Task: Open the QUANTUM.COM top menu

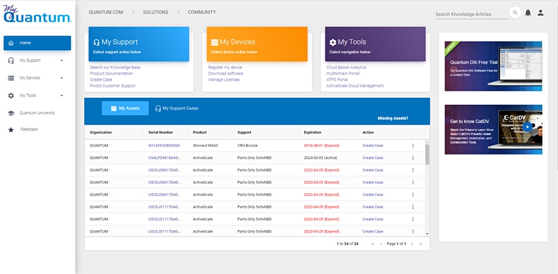Action: 106,12
